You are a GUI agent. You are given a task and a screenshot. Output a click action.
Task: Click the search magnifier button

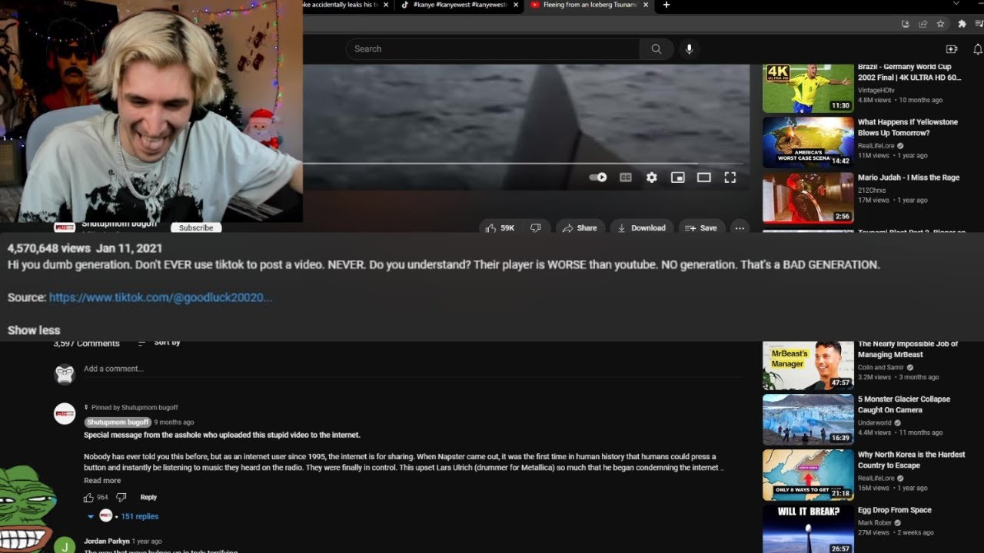657,49
